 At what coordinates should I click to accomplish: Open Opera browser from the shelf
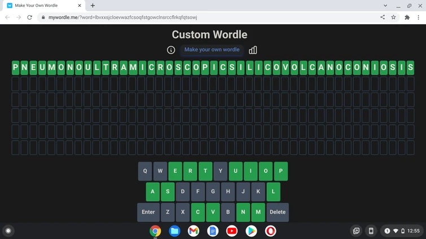click(x=270, y=231)
